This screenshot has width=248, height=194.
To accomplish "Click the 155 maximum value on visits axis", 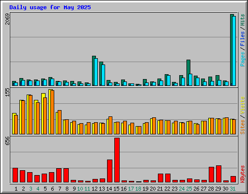I will click(7, 93).
